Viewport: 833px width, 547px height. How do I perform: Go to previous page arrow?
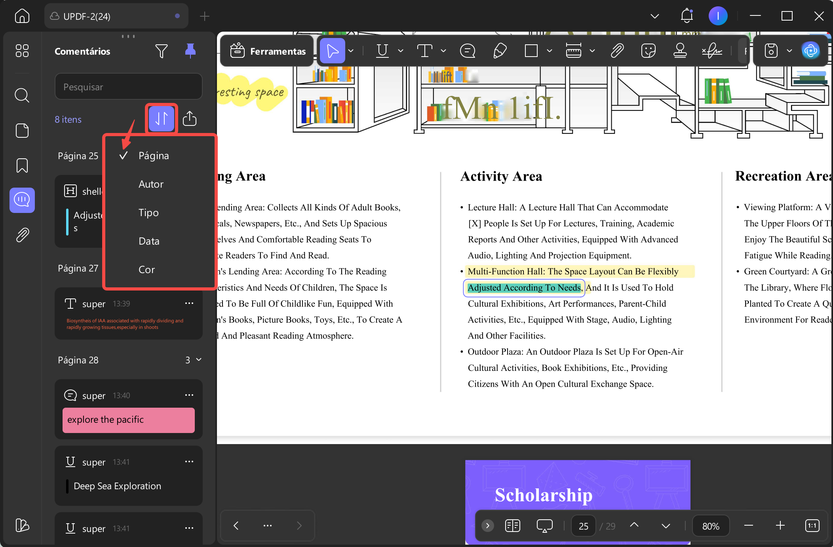(x=634, y=526)
